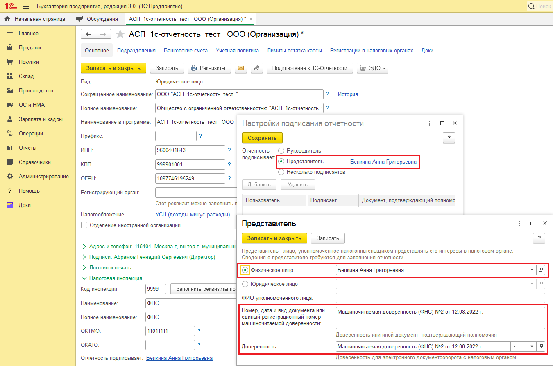The image size is (553, 366).
Task: Click the Поиск search magnifier icon
Action: pos(532,7)
